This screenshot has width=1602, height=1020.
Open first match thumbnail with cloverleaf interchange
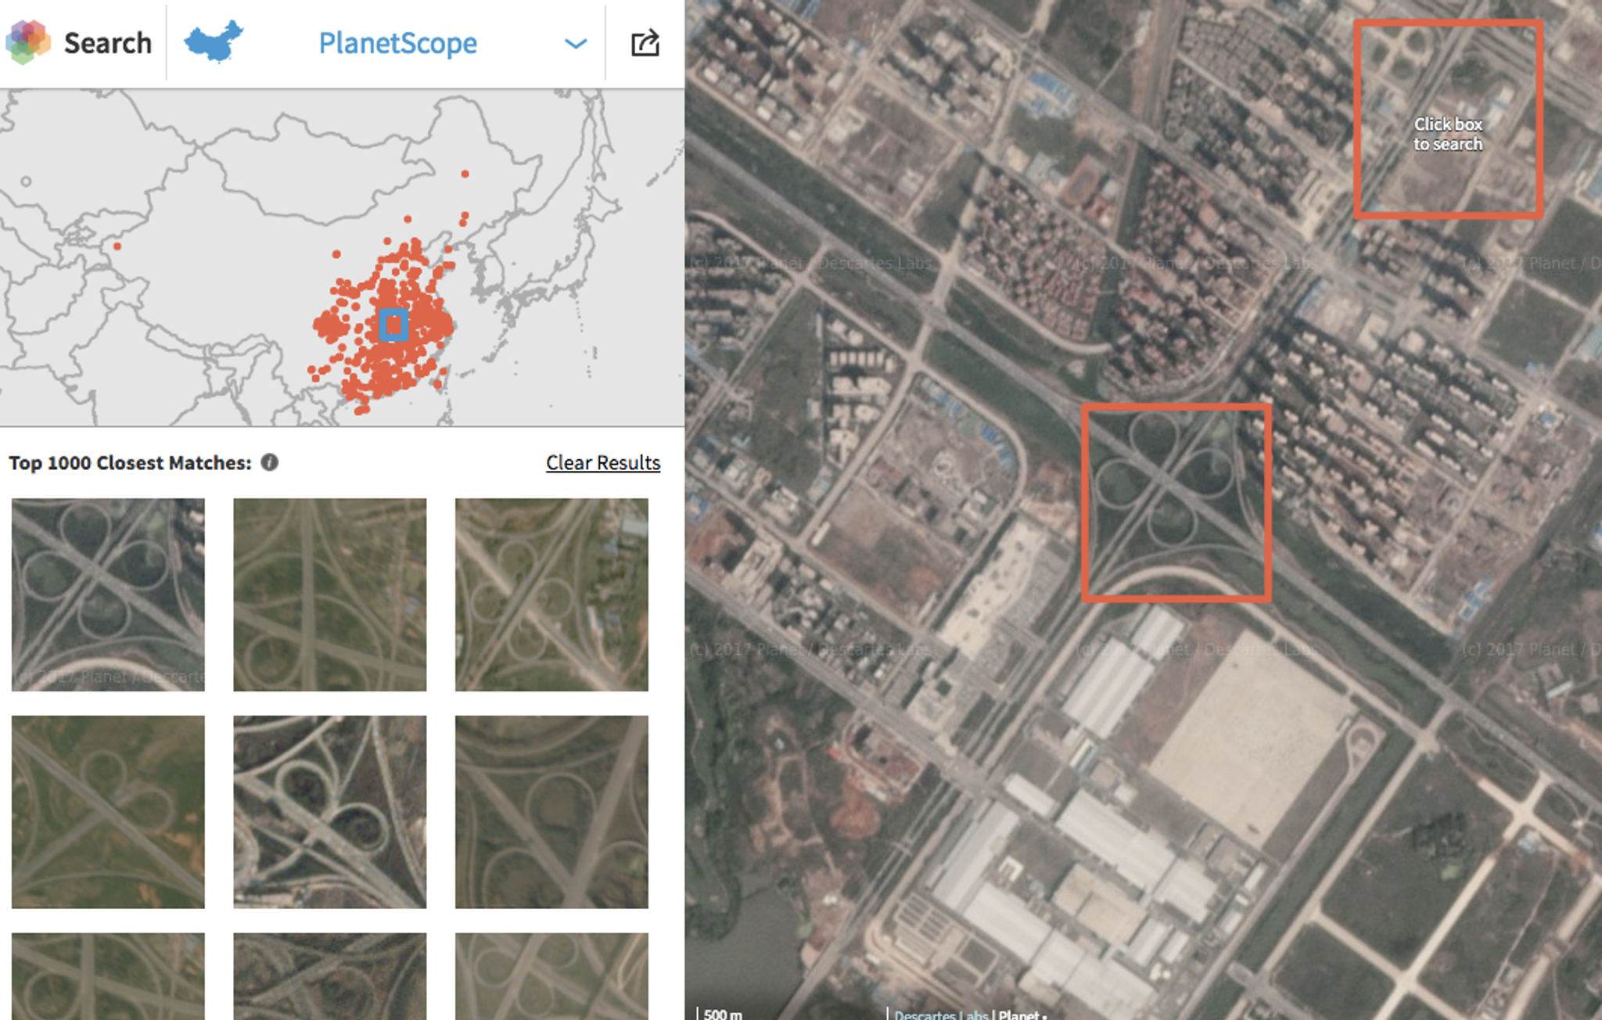(x=108, y=594)
